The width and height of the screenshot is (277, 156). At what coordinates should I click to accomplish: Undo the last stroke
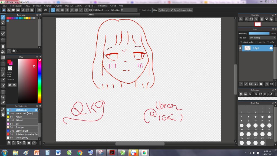39,10
